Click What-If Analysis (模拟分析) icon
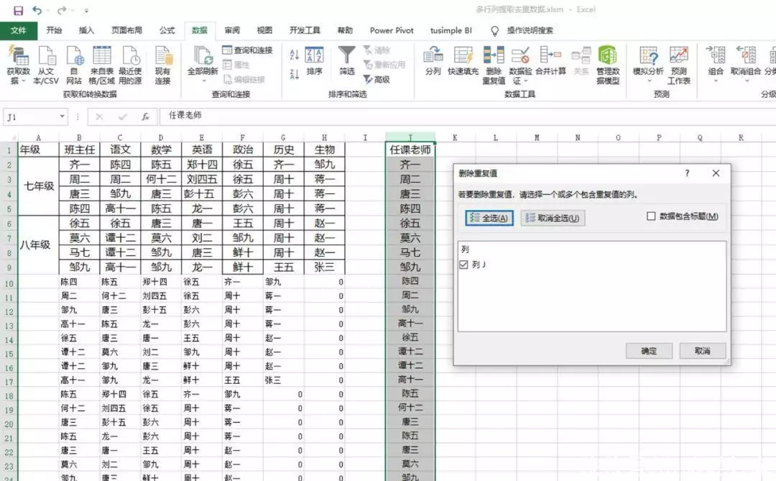The height and width of the screenshot is (481, 776). tap(648, 56)
